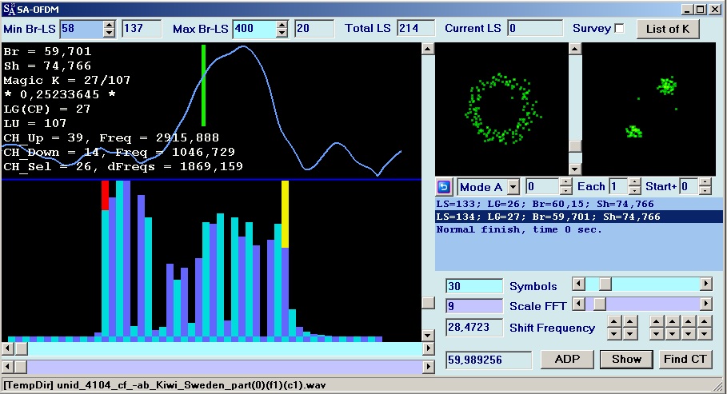
Task: Lower the units digit of Shift Frequency
Action: coord(630,334)
